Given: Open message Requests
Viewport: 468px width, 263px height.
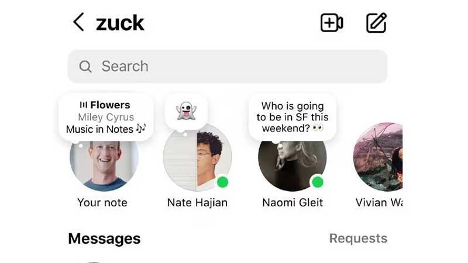Looking at the screenshot, I should pyautogui.click(x=358, y=238).
